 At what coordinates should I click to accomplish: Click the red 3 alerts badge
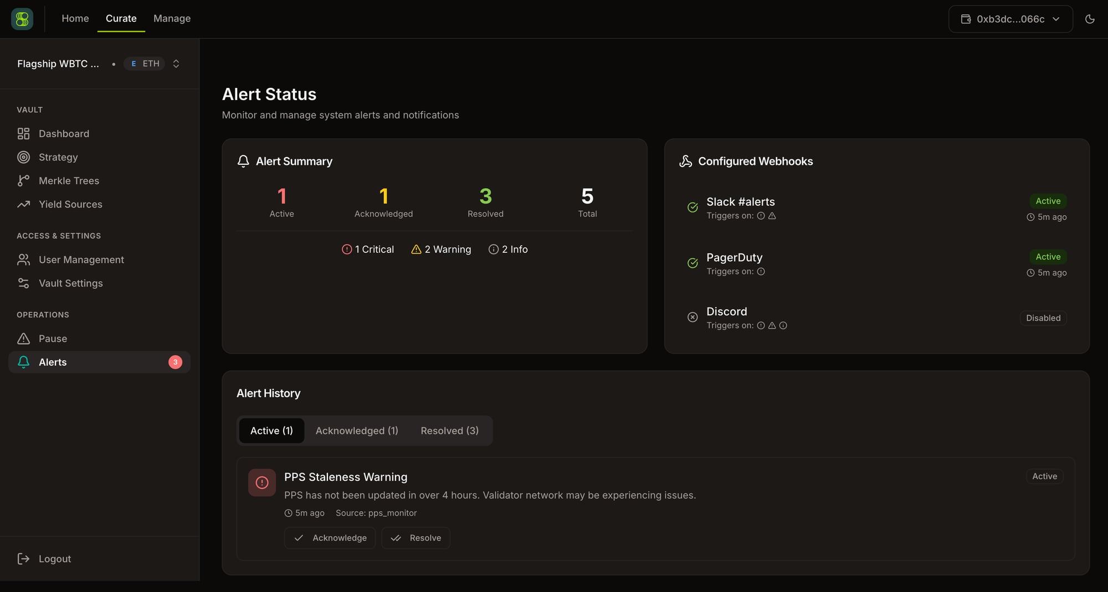(x=175, y=362)
